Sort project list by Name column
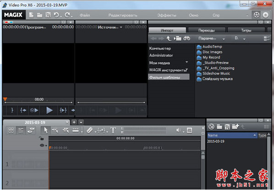274x190 pixels. pyautogui.click(x=232, y=135)
